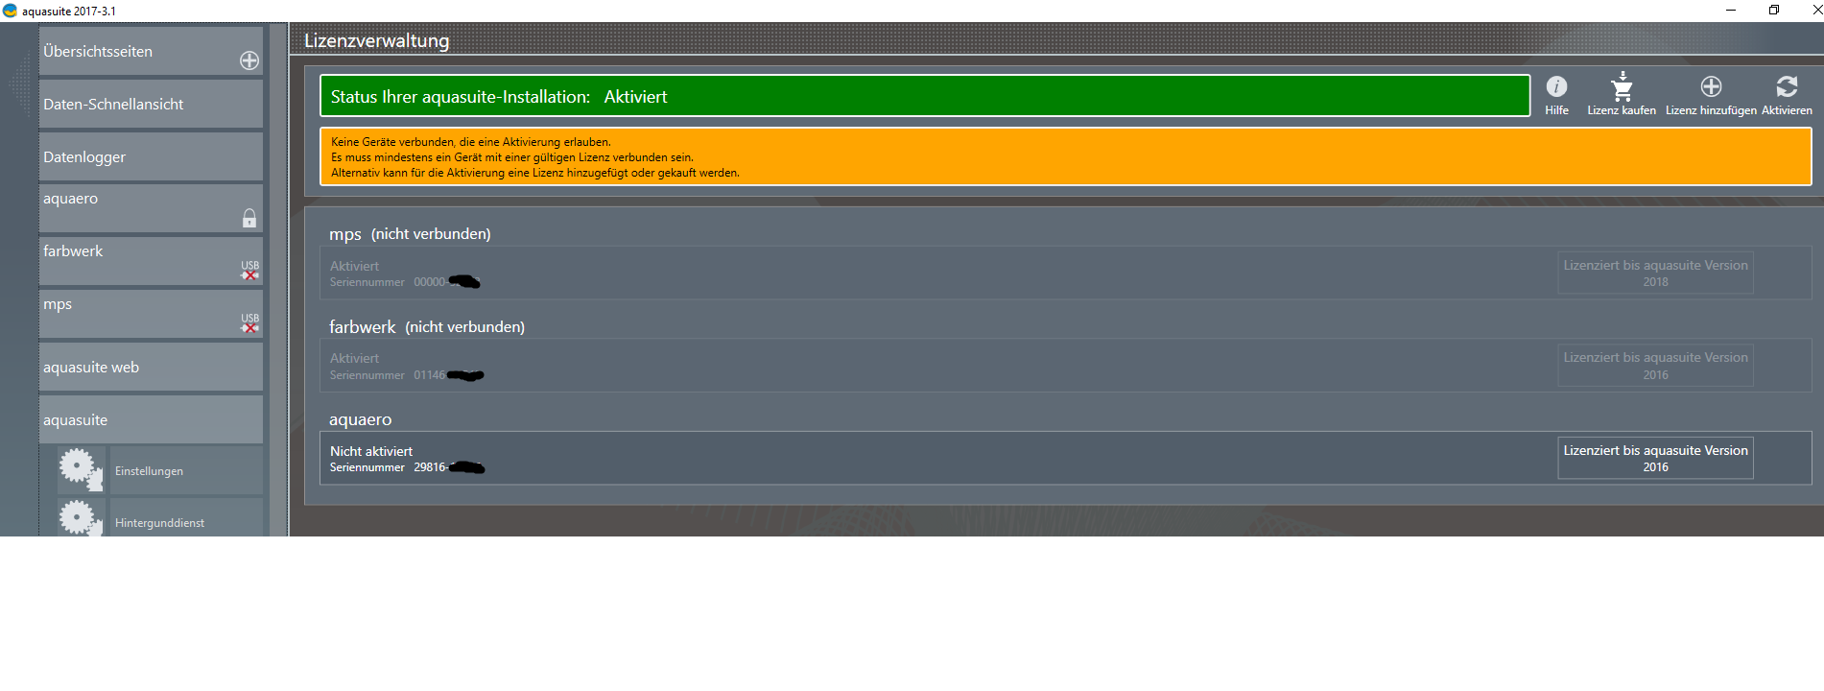Click the aquaero heading in license list

361,419
